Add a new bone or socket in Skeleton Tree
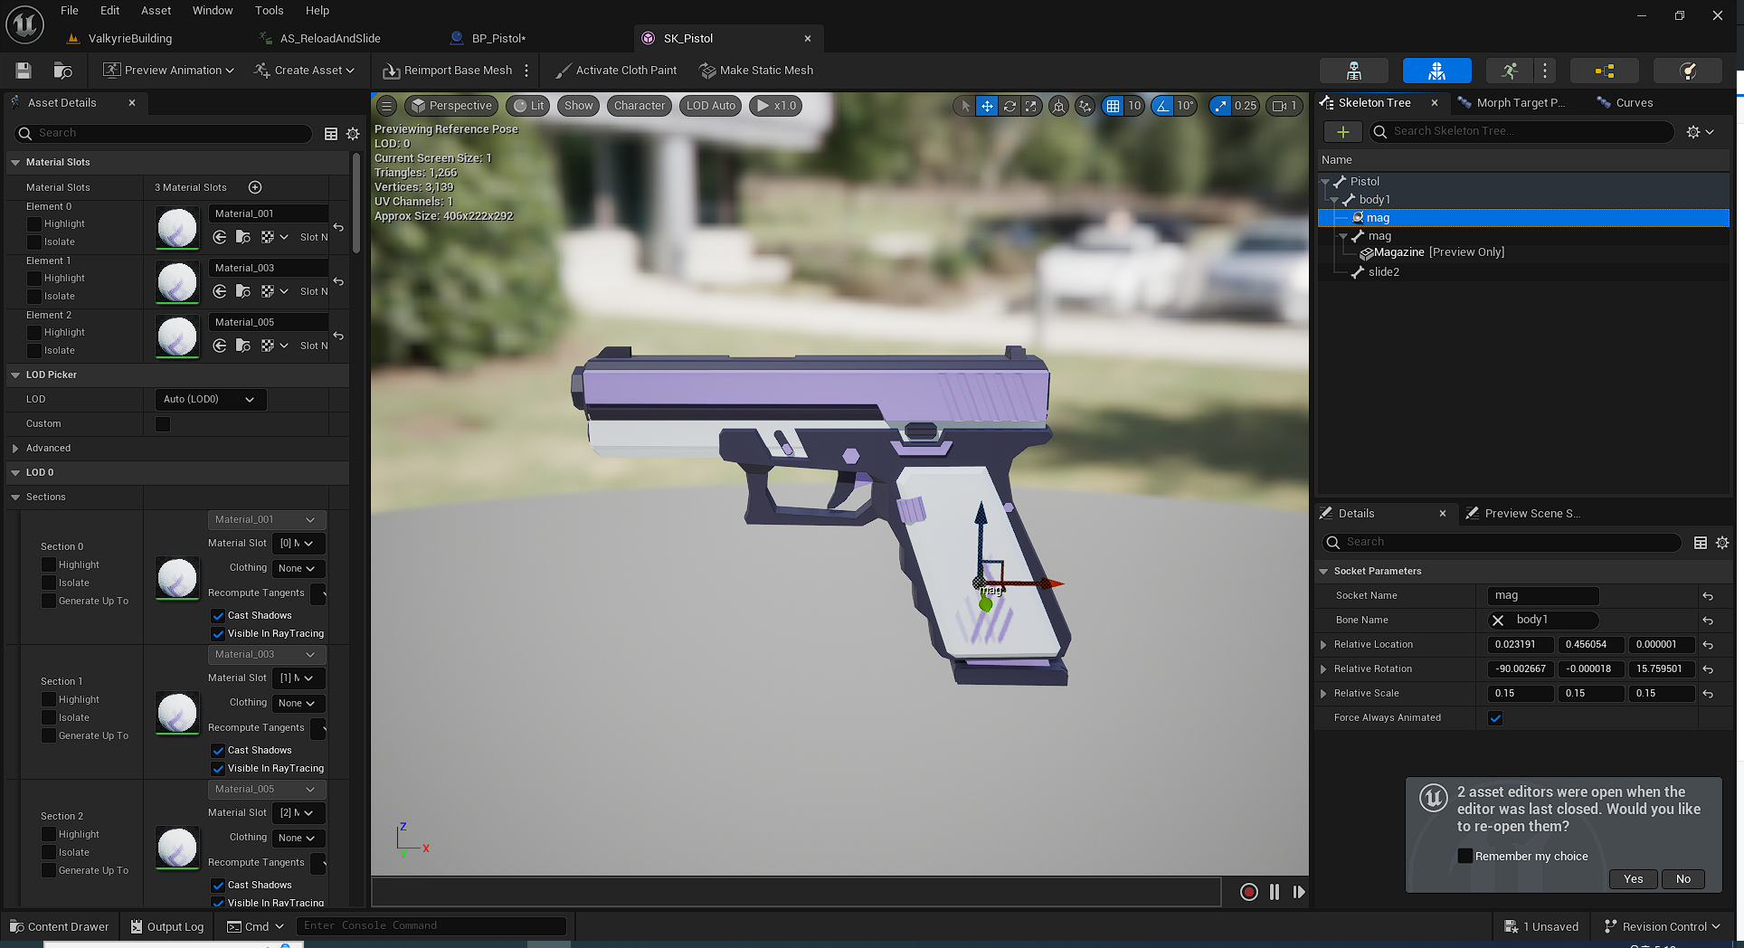This screenshot has height=948, width=1744. coord(1343,132)
